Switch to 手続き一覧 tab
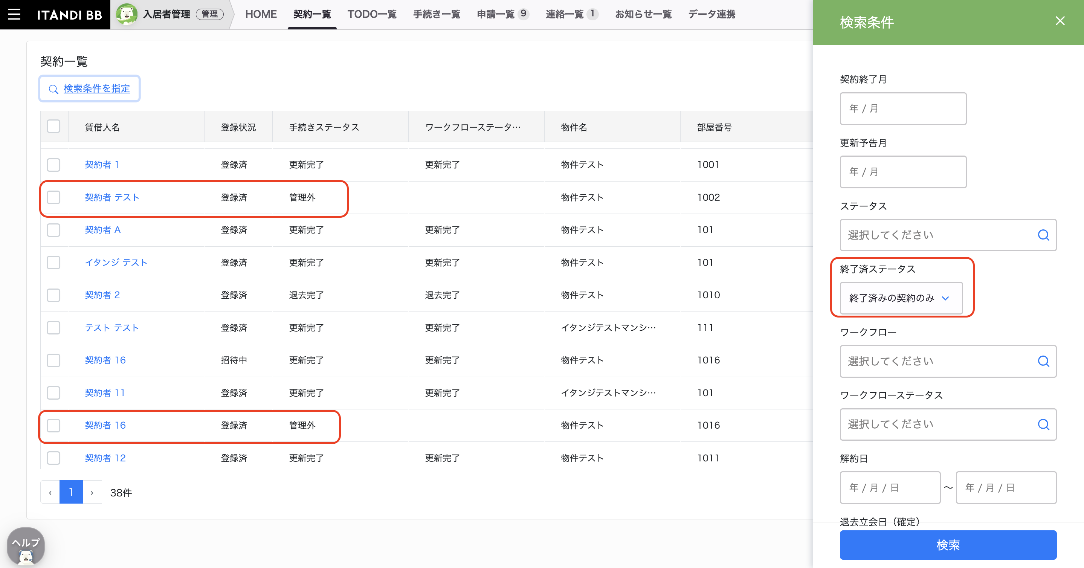Screen dimensions: 1084x568 coord(437,14)
